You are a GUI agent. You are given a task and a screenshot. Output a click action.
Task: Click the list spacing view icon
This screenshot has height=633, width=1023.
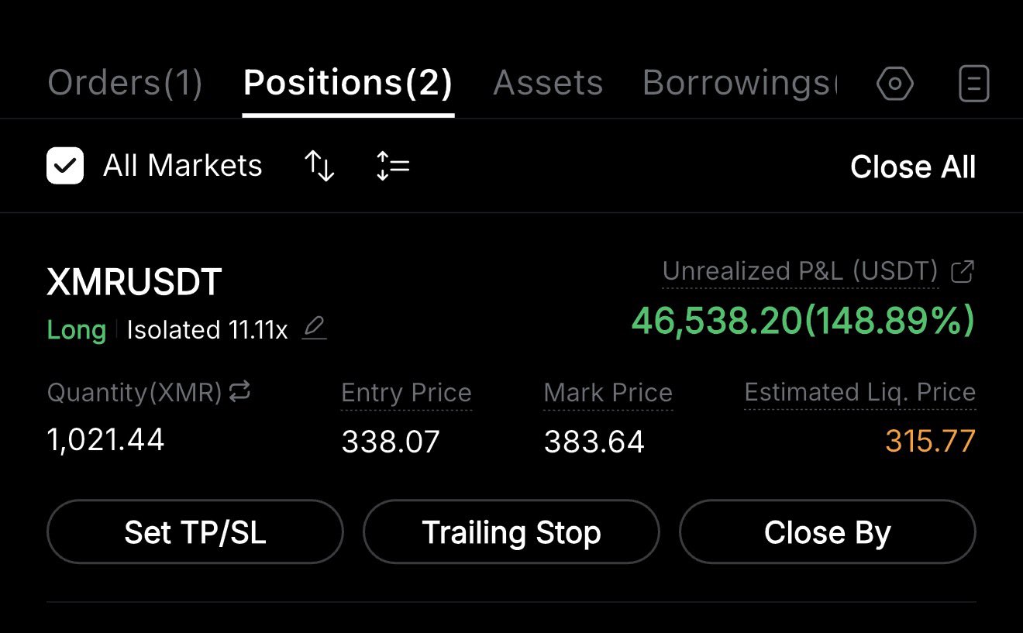point(393,166)
